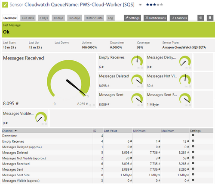Click the pin icon under Messages Visible gauge
The height and width of the screenshot is (184, 215).
[43, 124]
